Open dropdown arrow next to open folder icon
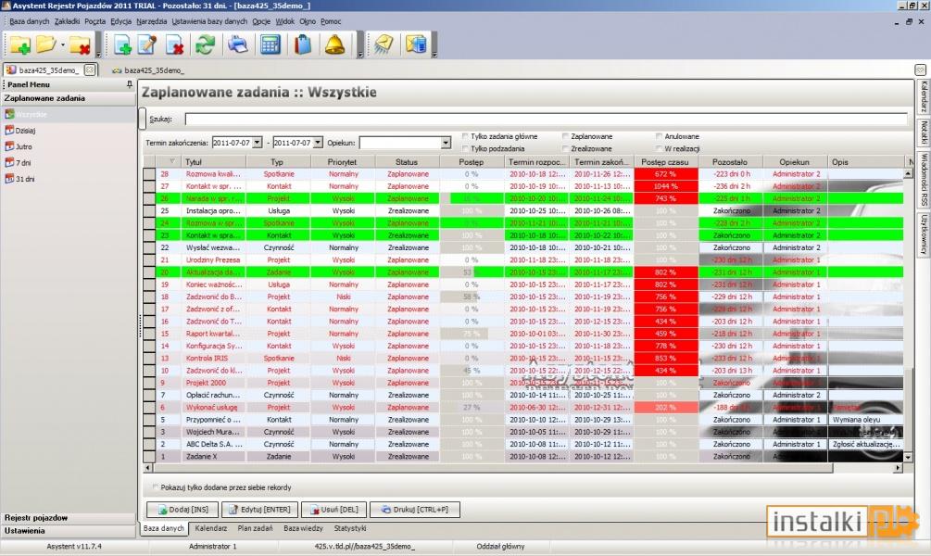This screenshot has height=556, width=931. [62, 44]
